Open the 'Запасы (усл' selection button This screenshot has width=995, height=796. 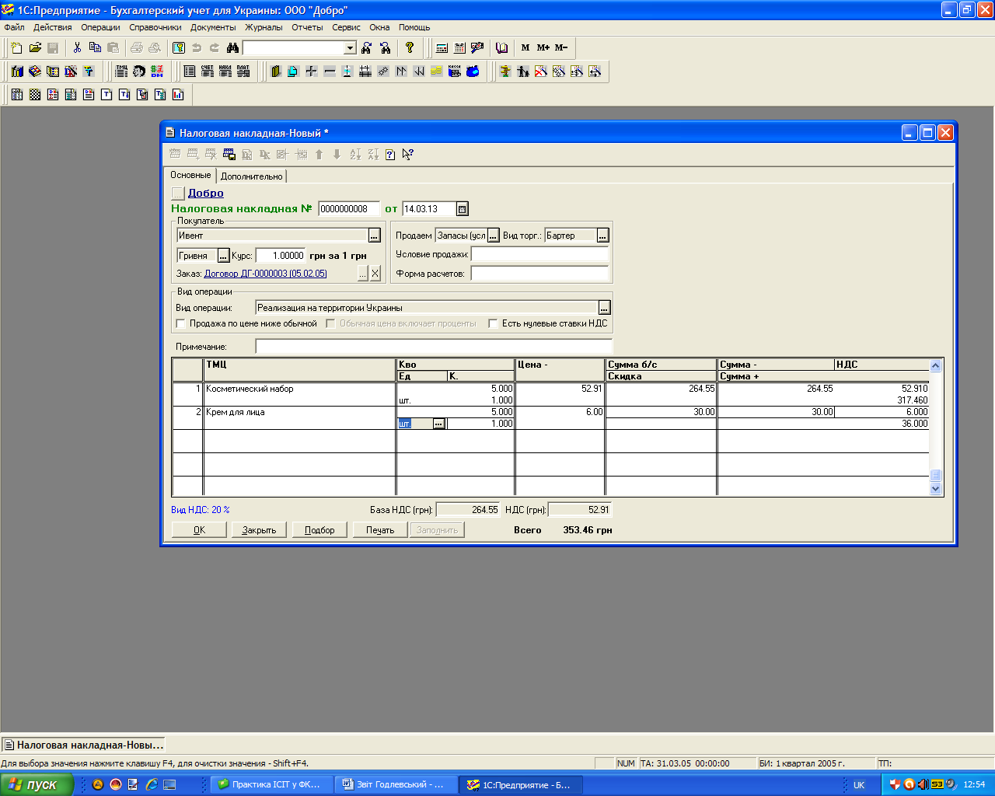click(x=494, y=236)
